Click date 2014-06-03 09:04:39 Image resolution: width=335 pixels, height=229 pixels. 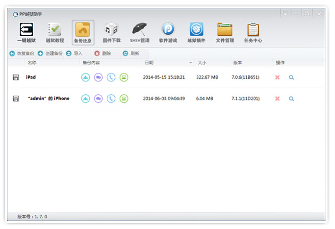click(164, 99)
